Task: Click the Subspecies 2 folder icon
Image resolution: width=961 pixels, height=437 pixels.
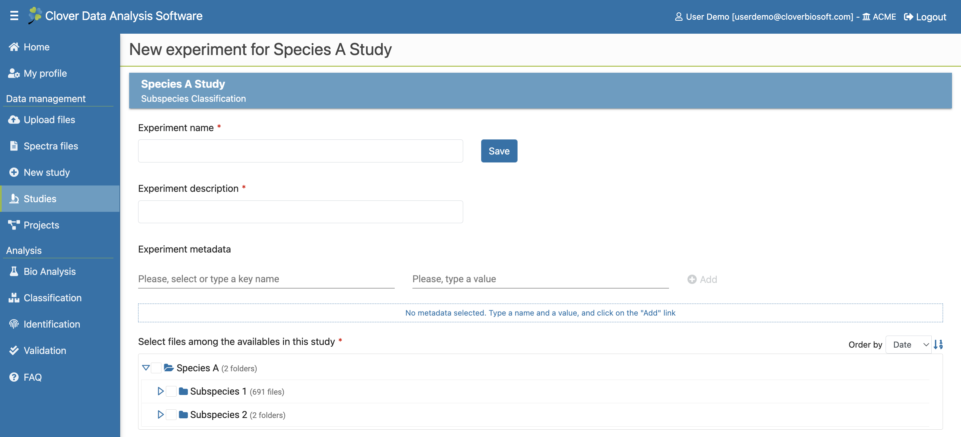Action: [x=183, y=415]
